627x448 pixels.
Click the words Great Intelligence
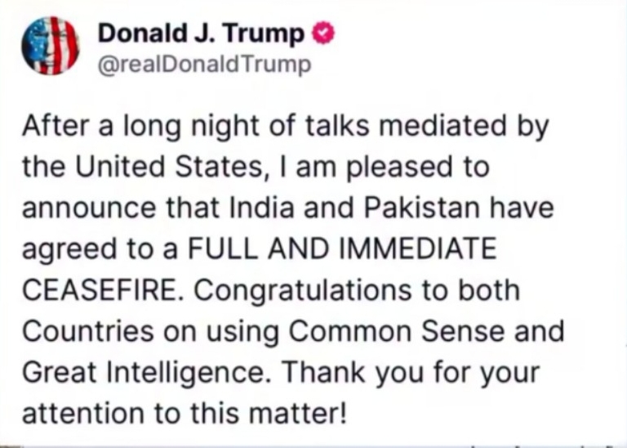click(x=144, y=372)
